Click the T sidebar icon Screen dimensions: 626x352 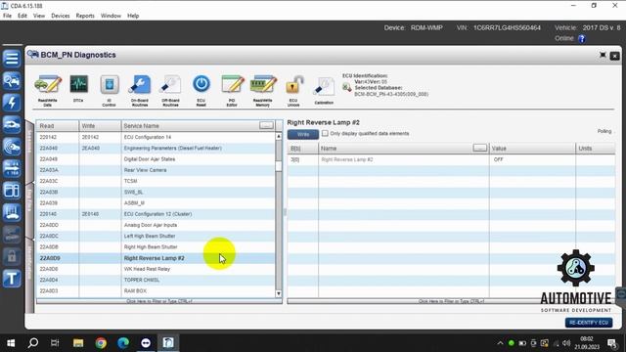pyautogui.click(x=12, y=278)
